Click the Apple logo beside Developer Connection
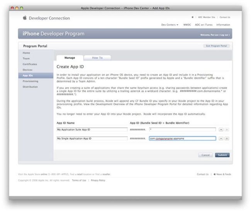Image resolution: width=251 pixels, height=212 pixels. click(x=25, y=18)
